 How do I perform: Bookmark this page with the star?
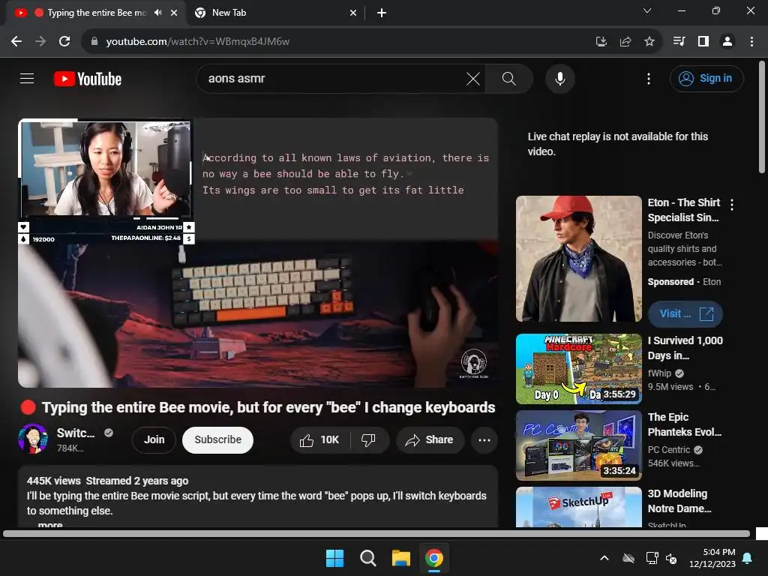pyautogui.click(x=649, y=41)
